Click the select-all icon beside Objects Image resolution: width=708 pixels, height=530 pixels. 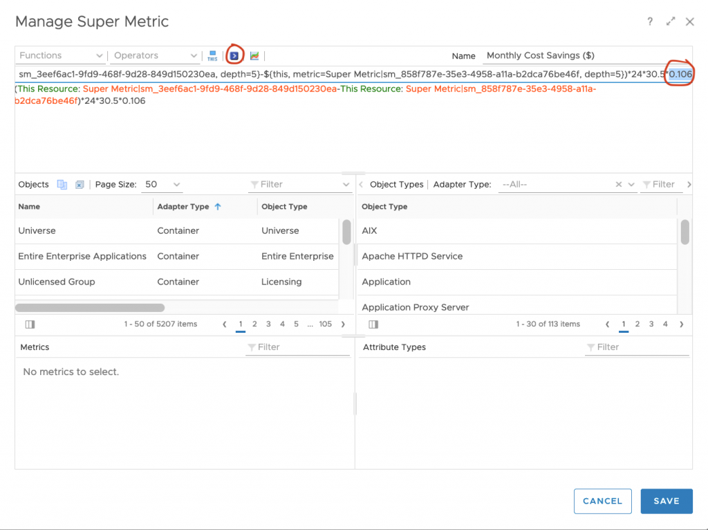pos(62,185)
